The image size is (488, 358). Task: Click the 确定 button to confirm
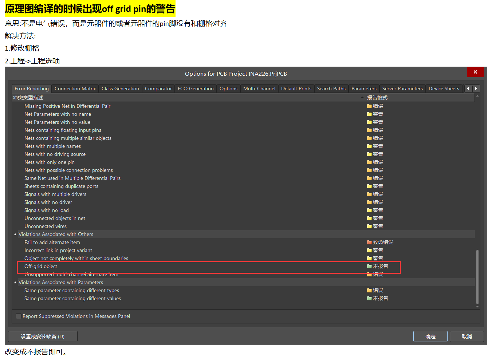point(430,336)
